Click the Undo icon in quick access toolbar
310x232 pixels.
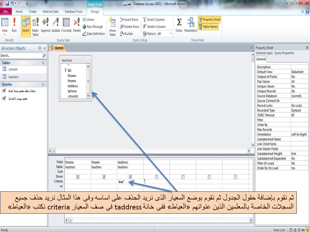click(12, 3)
